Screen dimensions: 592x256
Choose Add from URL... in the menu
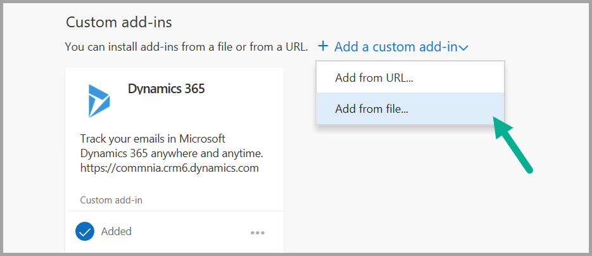pyautogui.click(x=374, y=78)
